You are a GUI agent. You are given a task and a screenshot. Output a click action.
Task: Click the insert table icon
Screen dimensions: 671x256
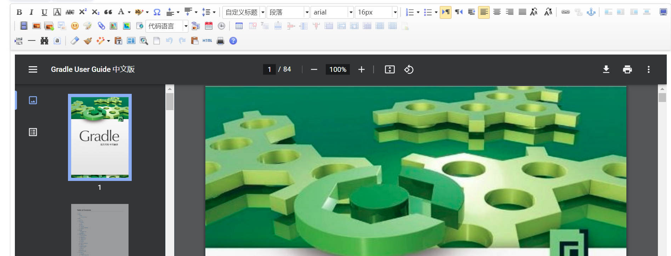[x=239, y=26]
